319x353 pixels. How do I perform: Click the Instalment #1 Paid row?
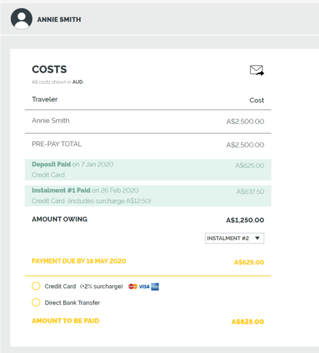pyautogui.click(x=148, y=195)
